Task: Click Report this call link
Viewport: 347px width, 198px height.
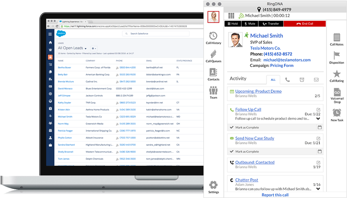Action: 275,195
